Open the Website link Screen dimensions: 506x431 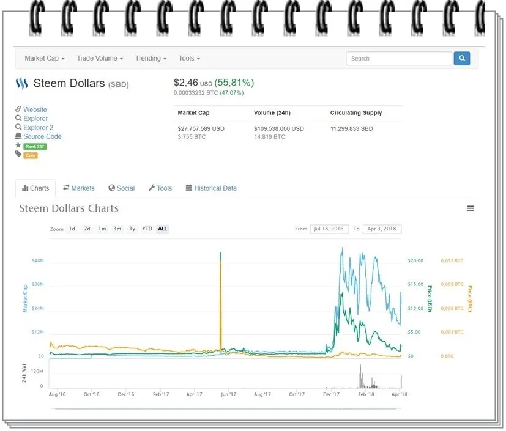(x=35, y=109)
